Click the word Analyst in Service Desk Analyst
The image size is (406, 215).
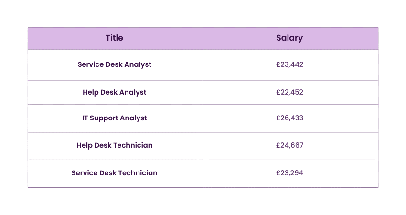coord(138,64)
